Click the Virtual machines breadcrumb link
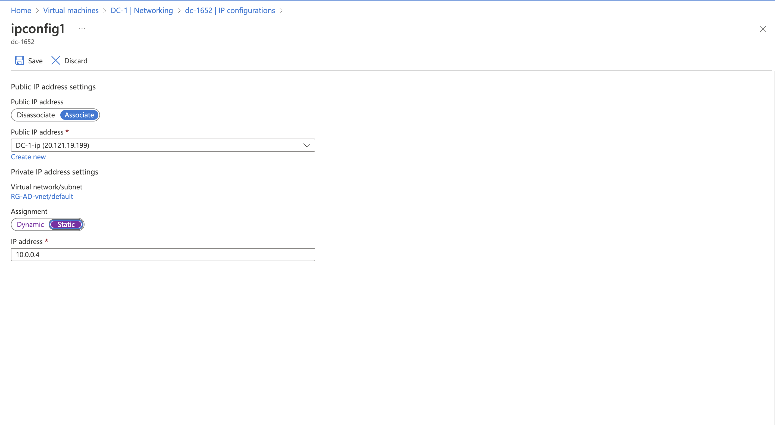Viewport: 775px width, 425px height. (x=71, y=10)
